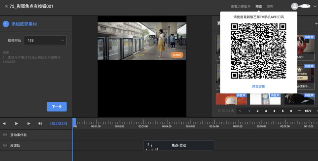Expand the account dropdown chevron
Viewport: 318px width, 161px height.
315,6
